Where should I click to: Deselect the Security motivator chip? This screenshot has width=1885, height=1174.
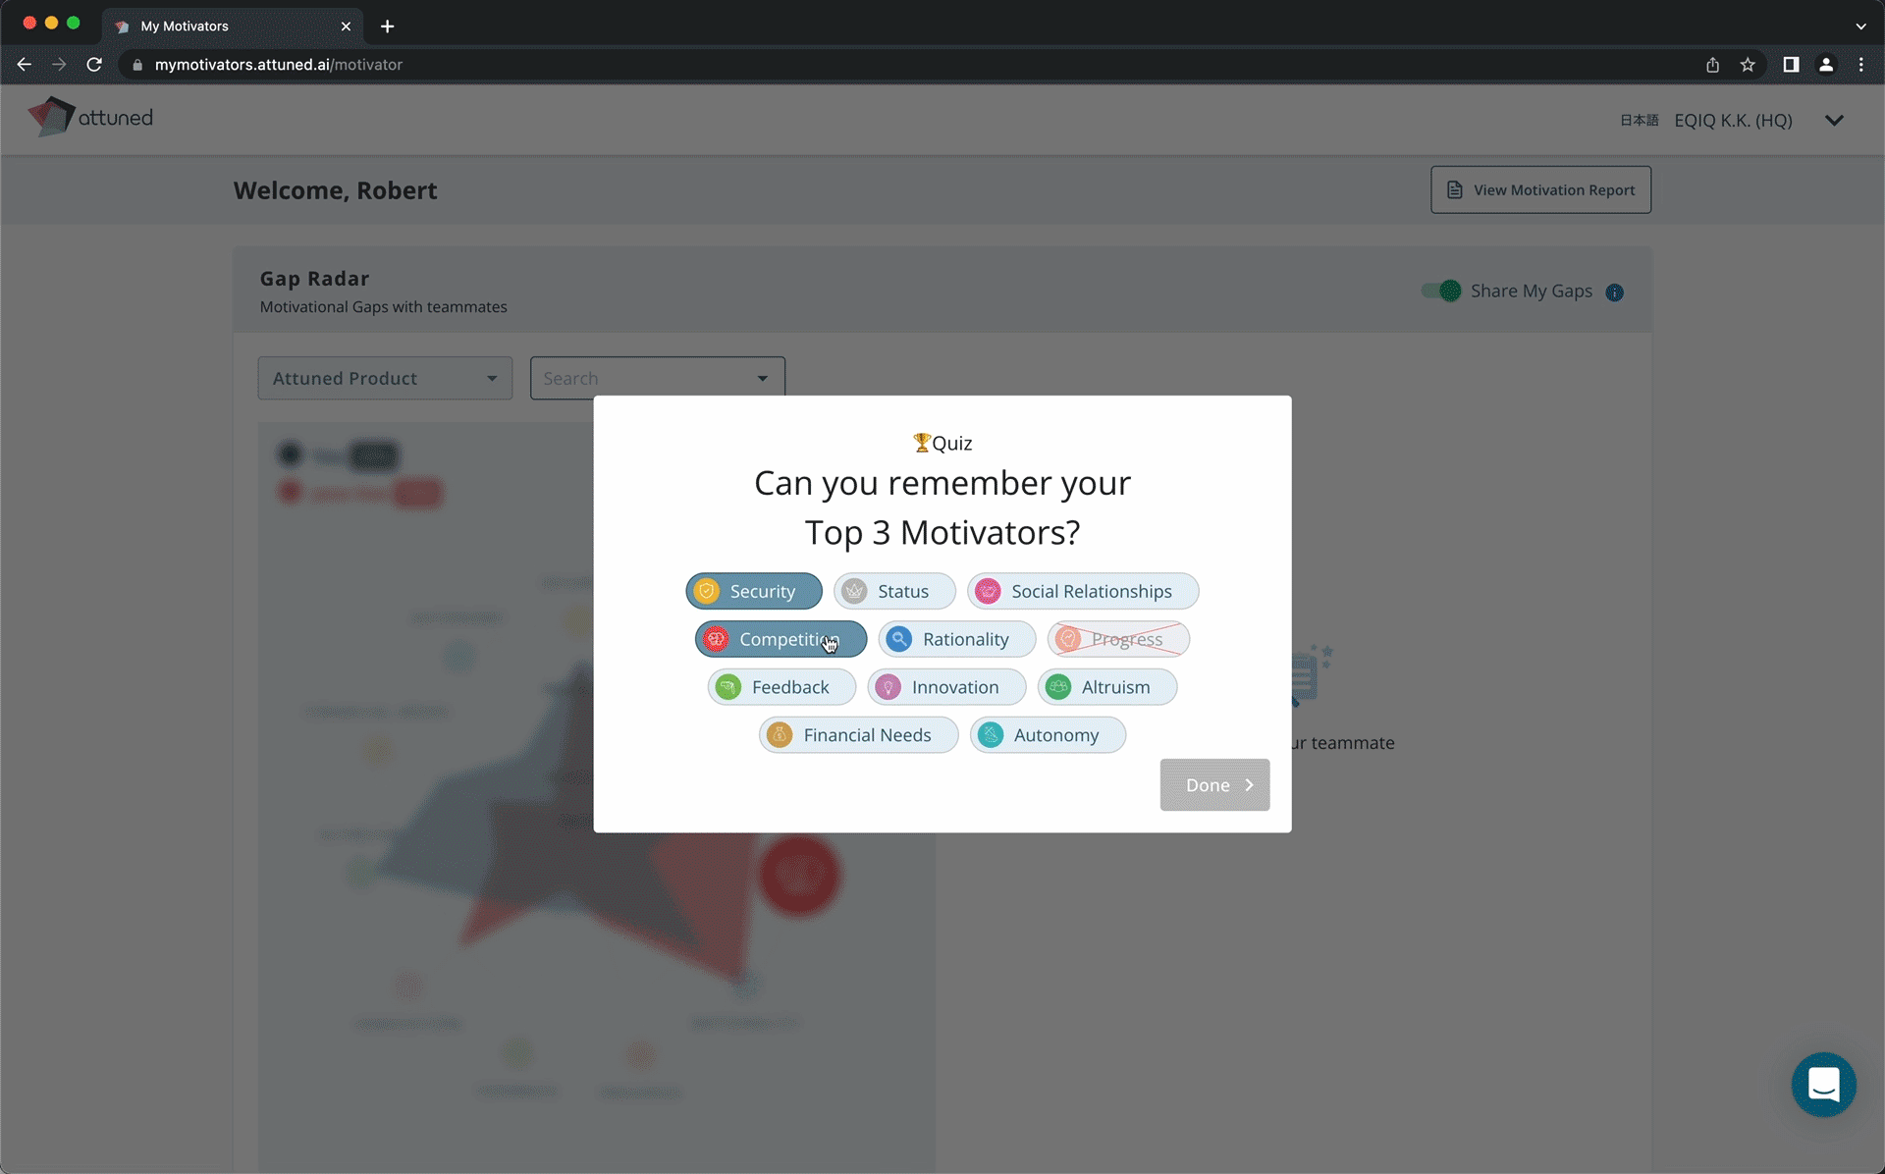pos(754,591)
